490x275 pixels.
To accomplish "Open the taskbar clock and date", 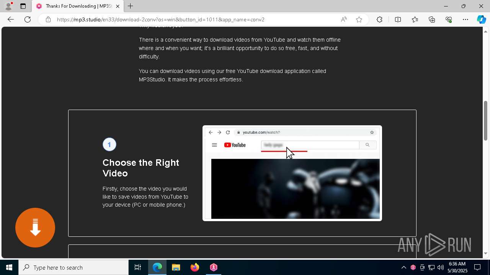I will point(457,267).
